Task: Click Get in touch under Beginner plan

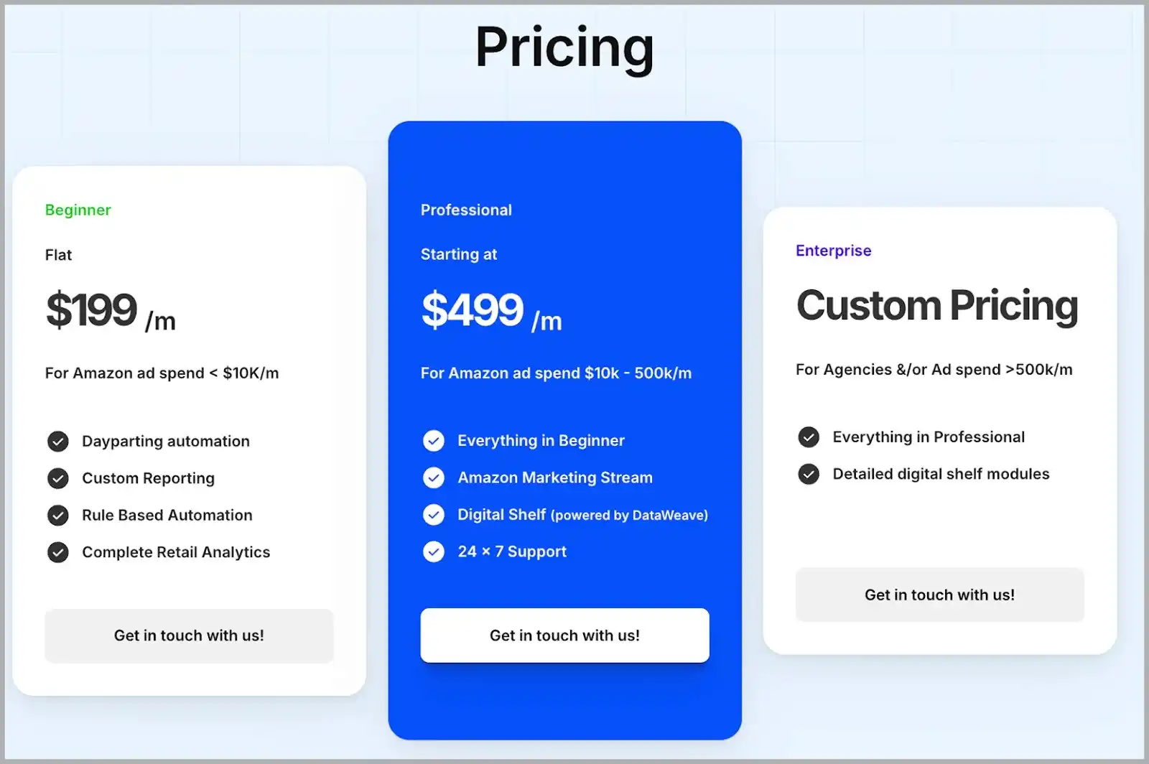Action: [x=189, y=635]
